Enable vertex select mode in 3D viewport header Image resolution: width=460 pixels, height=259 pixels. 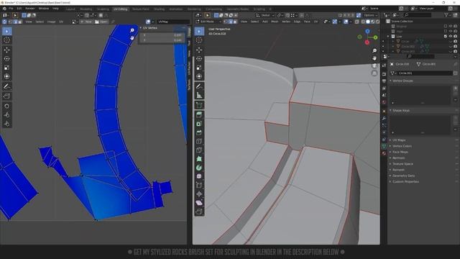(226, 22)
